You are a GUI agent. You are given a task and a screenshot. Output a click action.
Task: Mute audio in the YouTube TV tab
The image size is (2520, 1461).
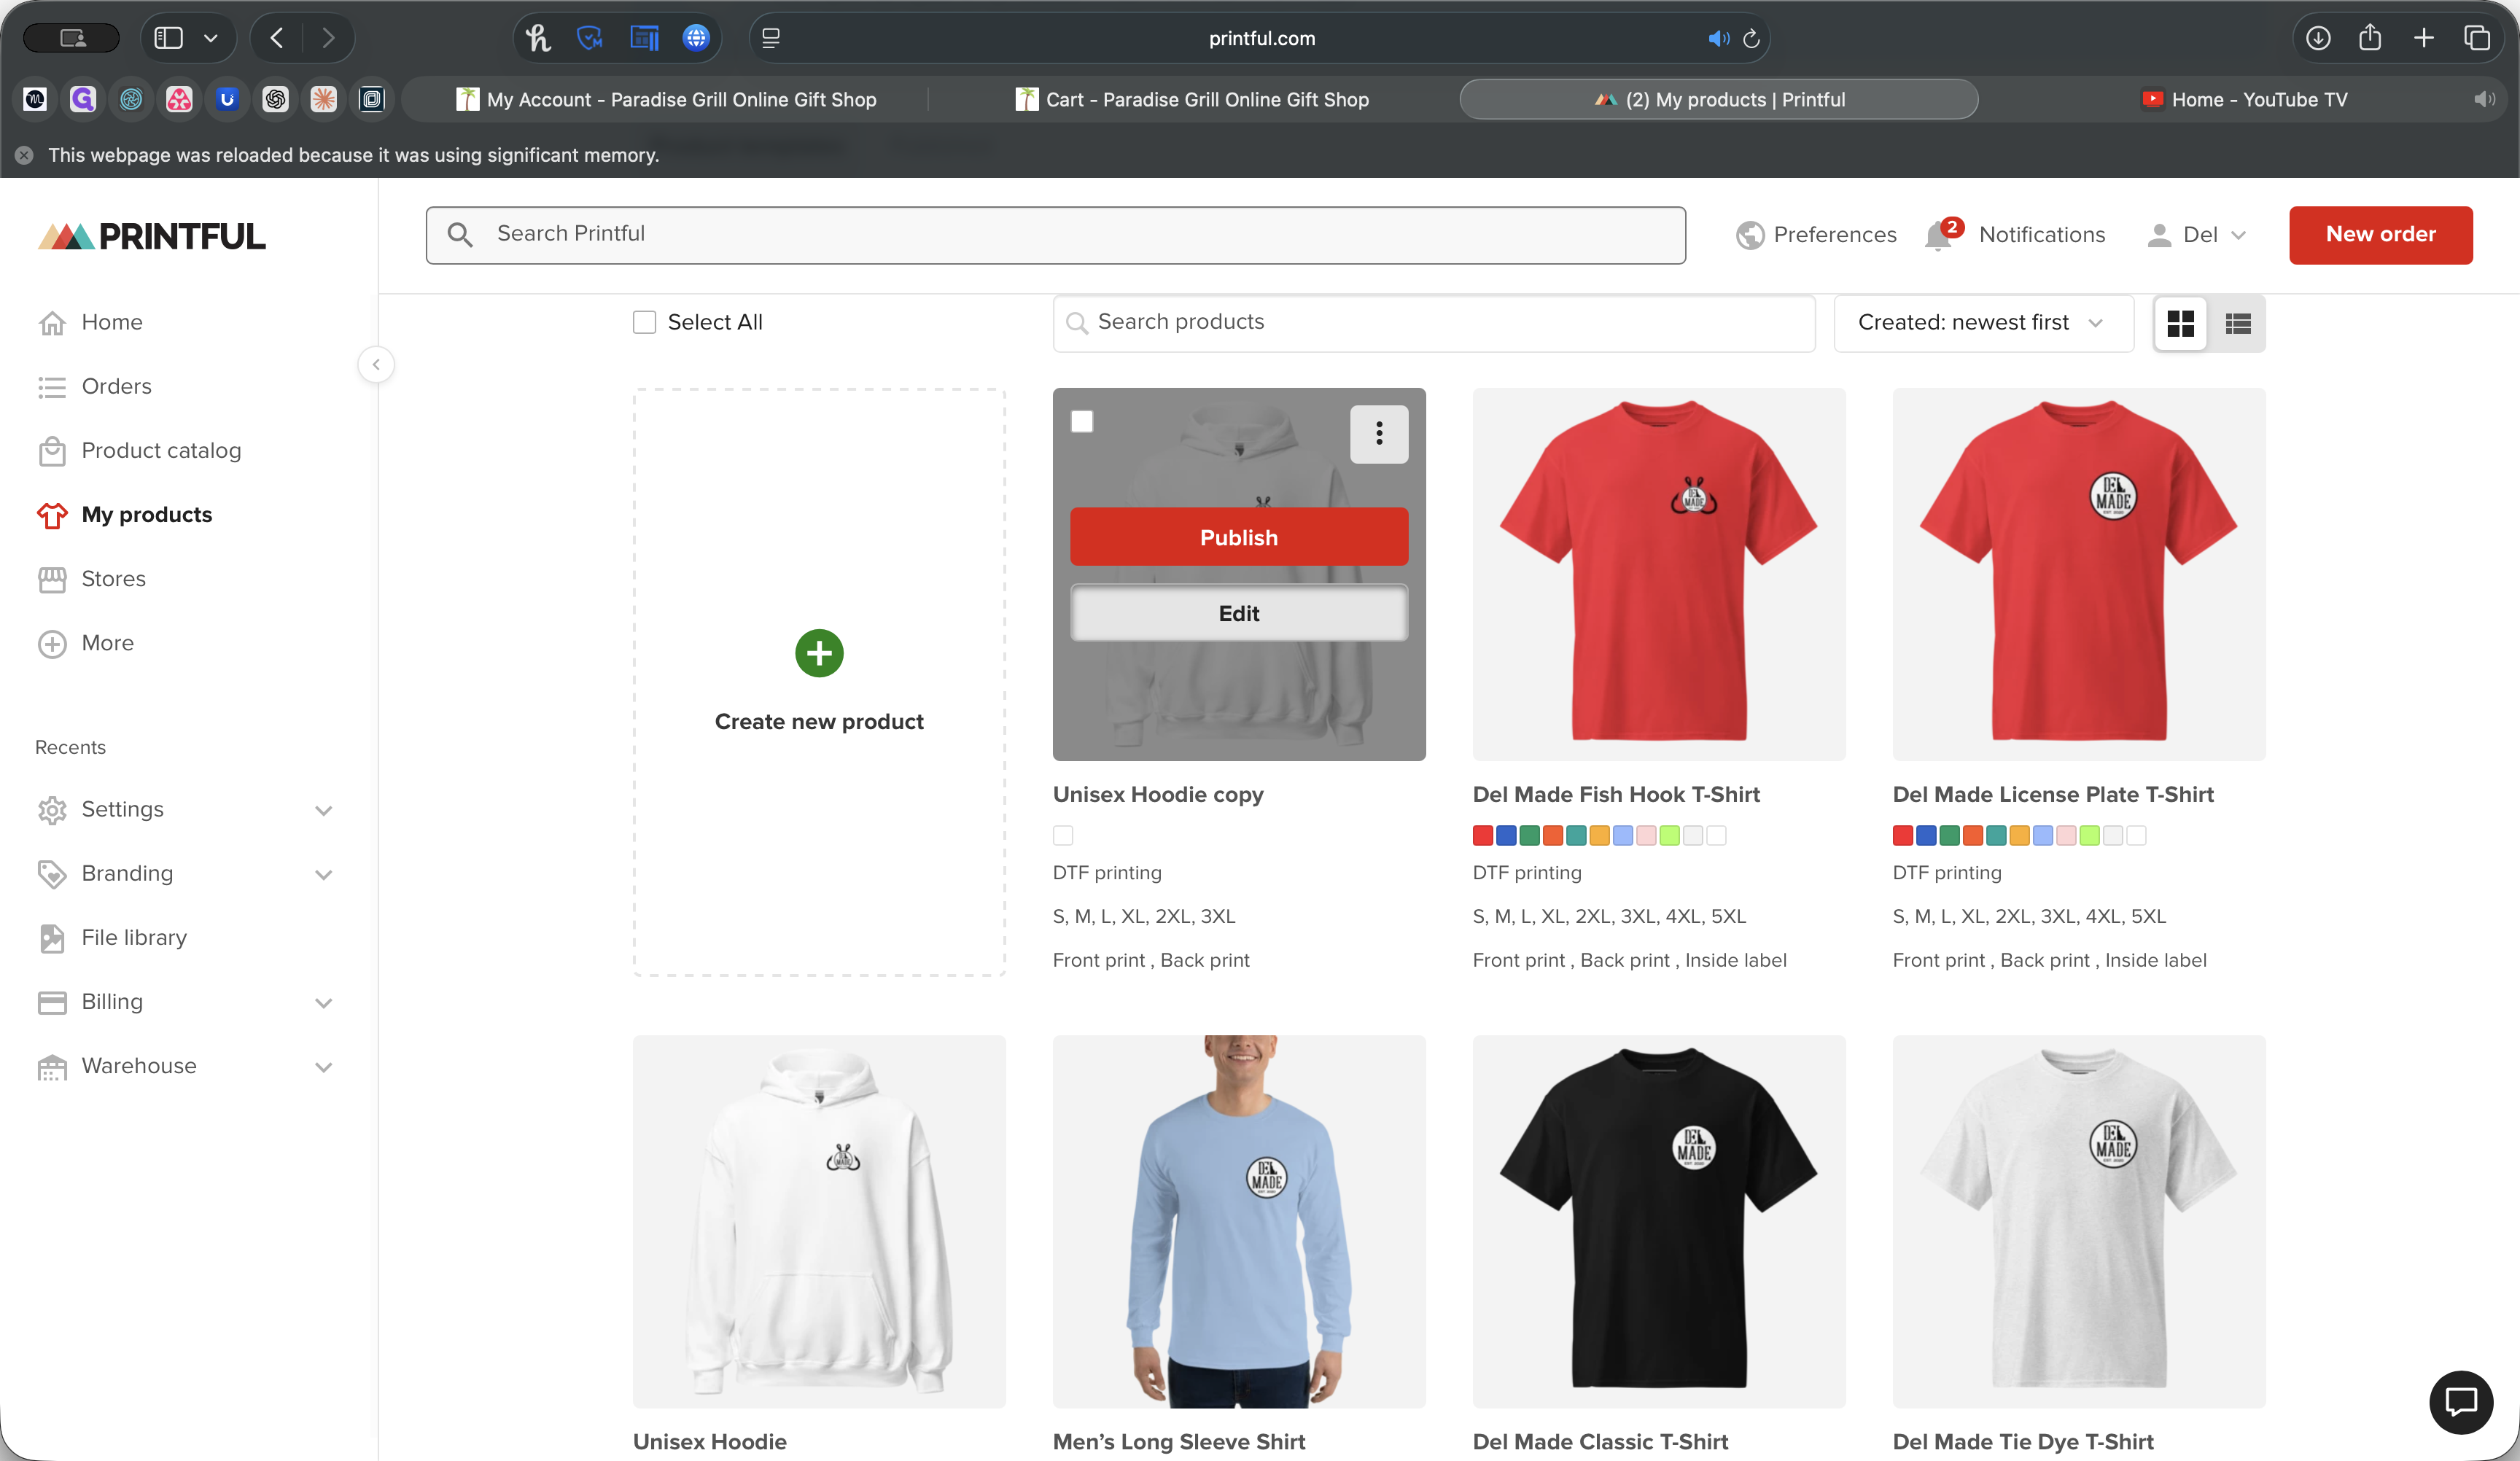2484,99
